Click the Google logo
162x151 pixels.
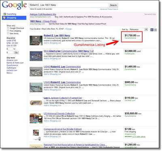(x=14, y=5)
